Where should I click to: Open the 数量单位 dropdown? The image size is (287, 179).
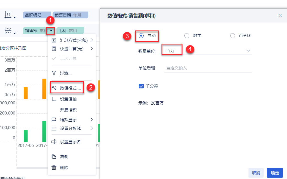pyautogui.click(x=248, y=51)
